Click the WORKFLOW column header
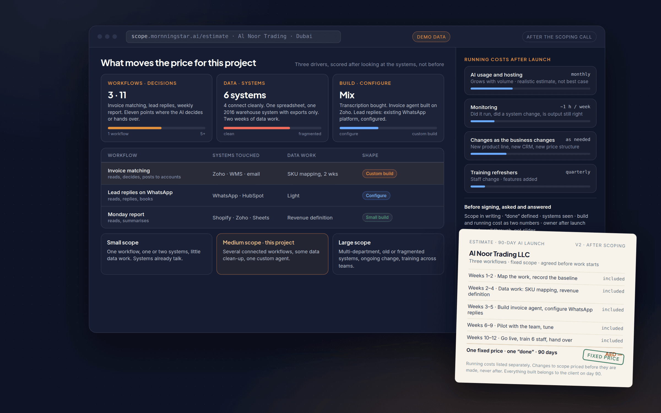Image resolution: width=661 pixels, height=413 pixels. click(122, 155)
